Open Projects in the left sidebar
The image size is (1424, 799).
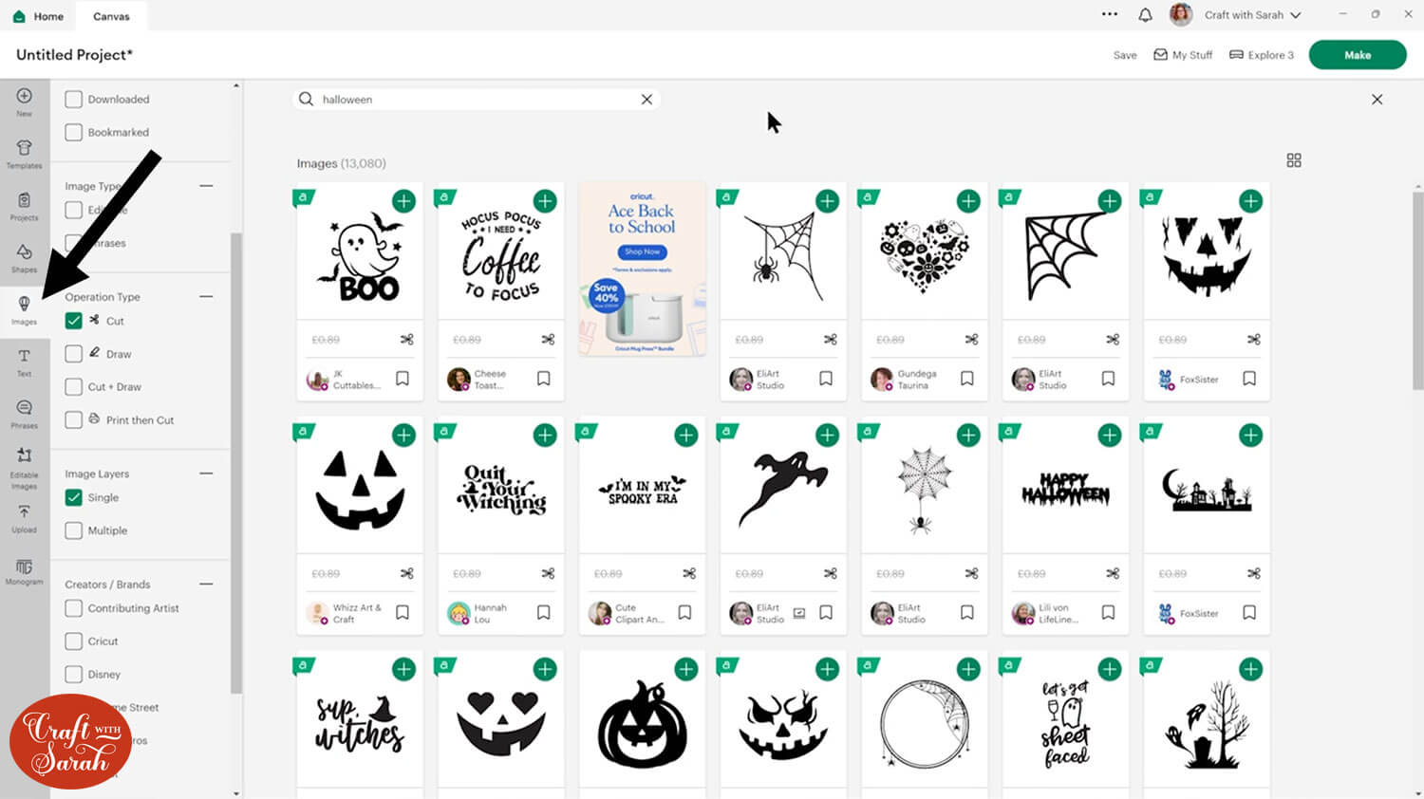[25, 206]
